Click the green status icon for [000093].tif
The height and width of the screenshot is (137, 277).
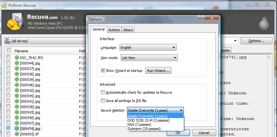coord(17,134)
